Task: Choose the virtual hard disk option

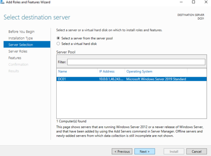Action: 58,44
